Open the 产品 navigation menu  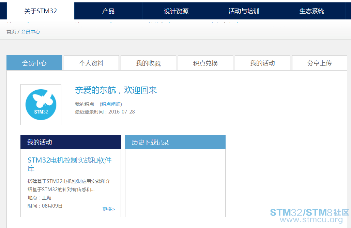coord(108,11)
